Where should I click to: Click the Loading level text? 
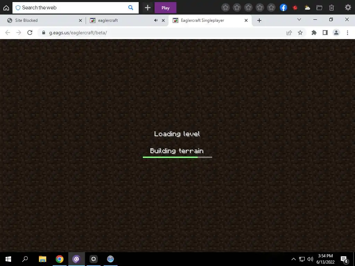[x=177, y=134]
